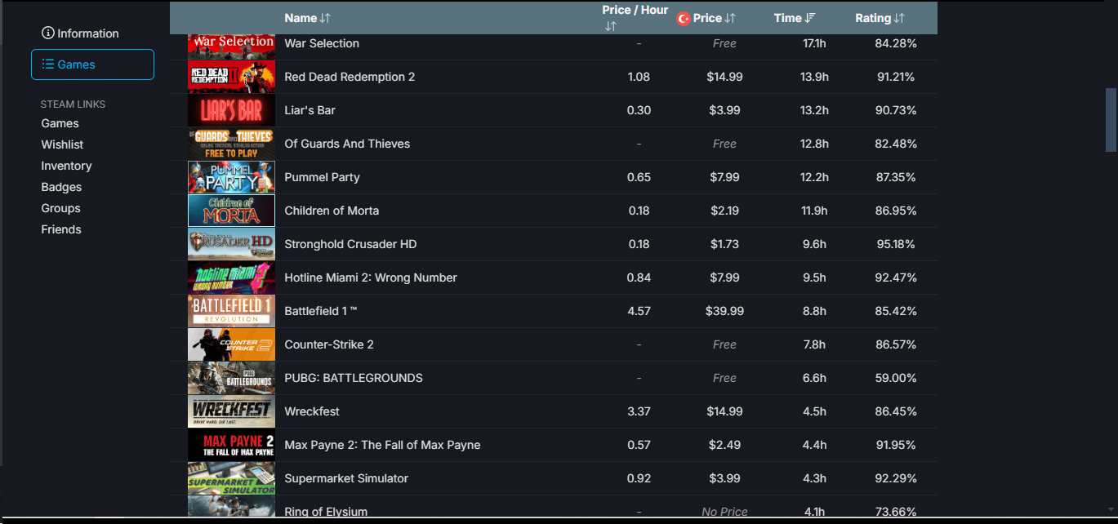Open Steam Badges link
This screenshot has width=1118, height=524.
point(62,187)
